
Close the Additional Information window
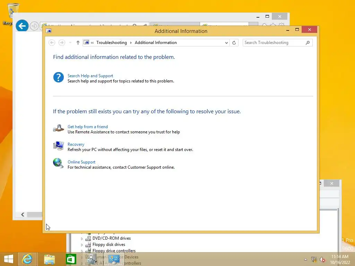[310, 30]
